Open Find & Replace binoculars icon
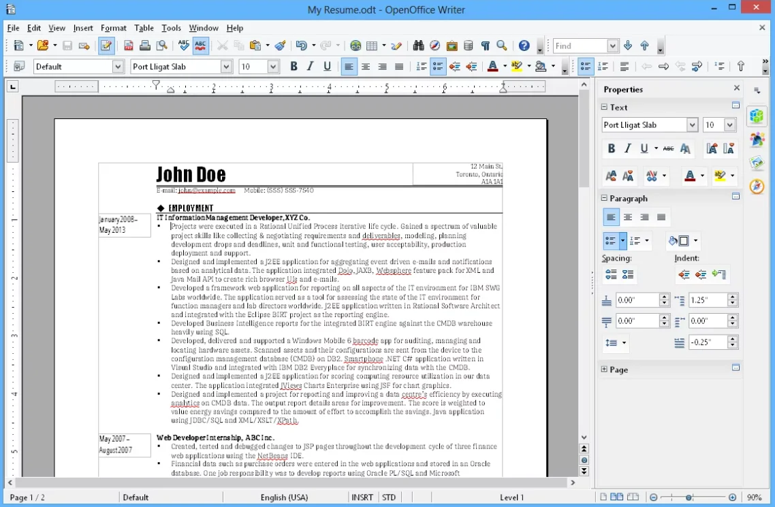Screen dimensions: 775x507 [418, 46]
